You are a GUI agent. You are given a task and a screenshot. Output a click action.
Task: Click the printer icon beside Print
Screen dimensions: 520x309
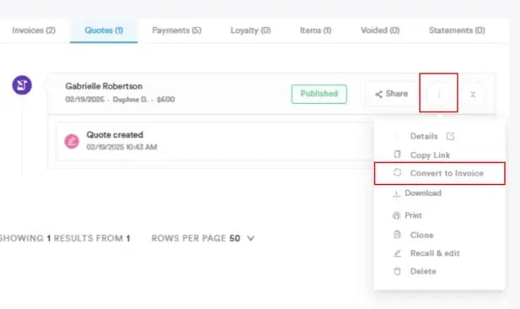[x=396, y=215]
